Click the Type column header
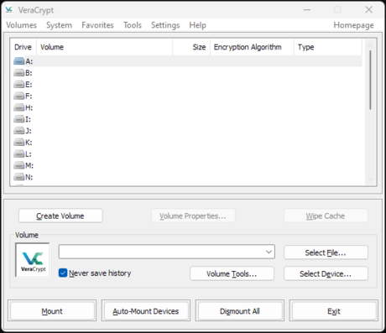This screenshot has height=333, width=386. click(x=328, y=47)
